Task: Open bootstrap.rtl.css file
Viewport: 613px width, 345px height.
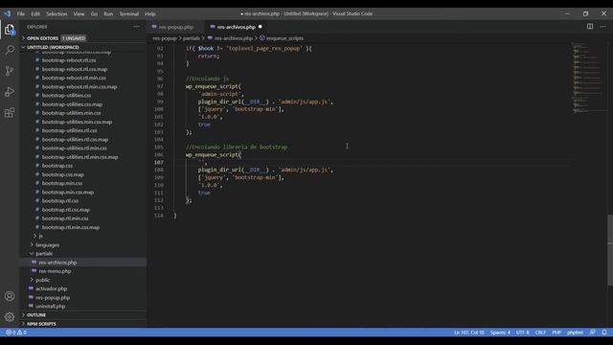Action: pos(60,200)
